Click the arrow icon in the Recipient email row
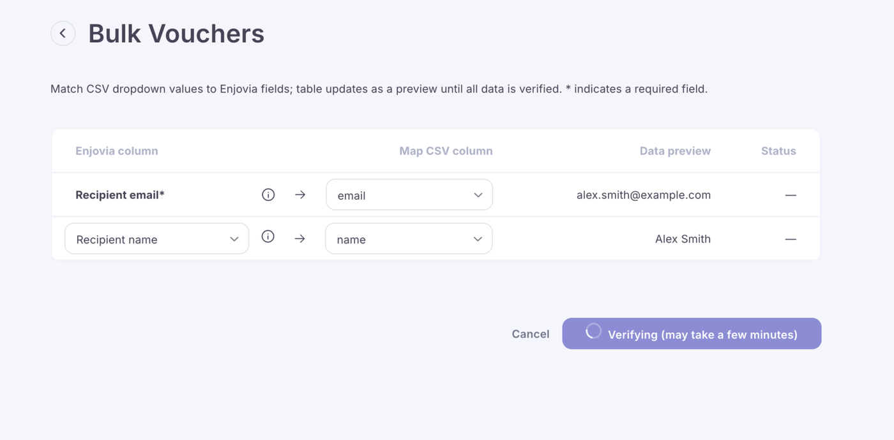The width and height of the screenshot is (894, 440). pyautogui.click(x=300, y=194)
